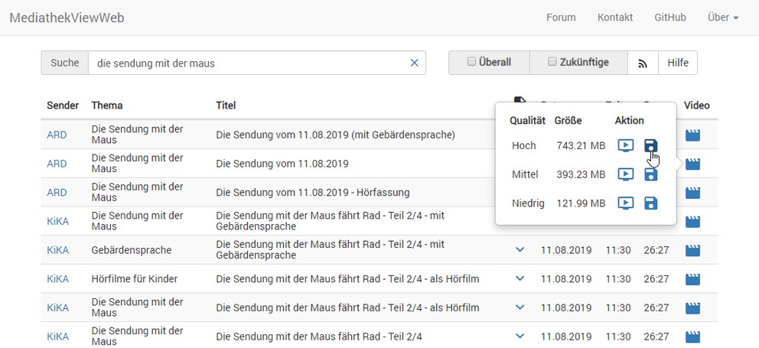The width and height of the screenshot is (759, 348).
Task: Sort by the Thema column header
Action: point(107,106)
